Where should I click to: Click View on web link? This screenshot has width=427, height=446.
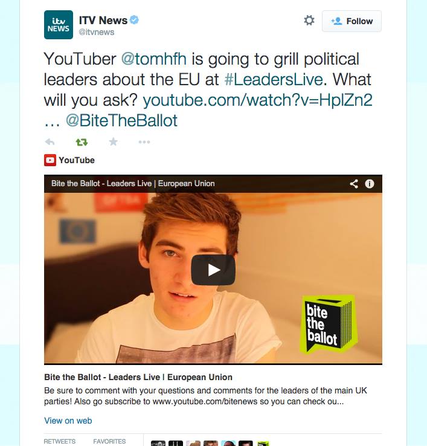[68, 421]
